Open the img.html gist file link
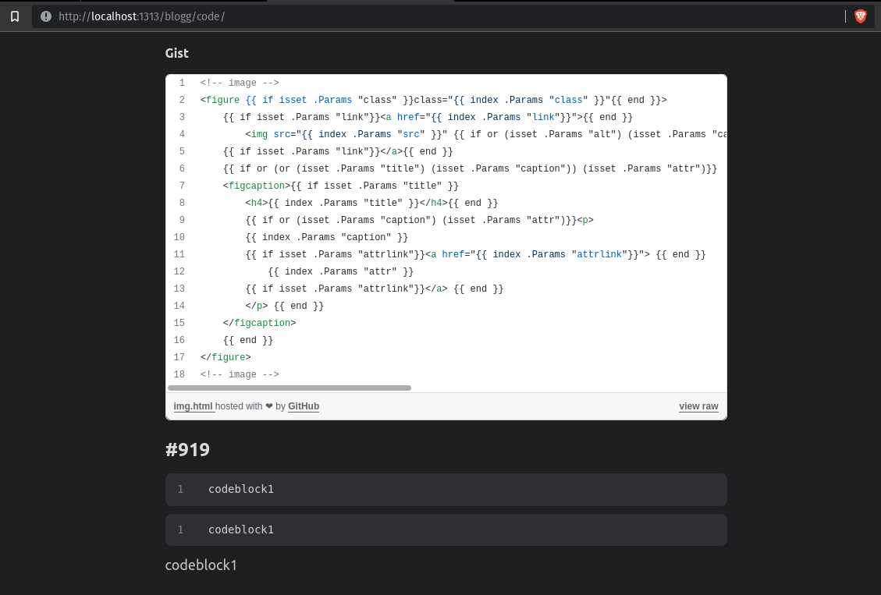 (x=193, y=406)
